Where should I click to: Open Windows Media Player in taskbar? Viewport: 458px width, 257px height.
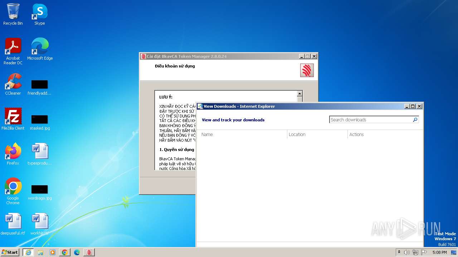(x=53, y=252)
